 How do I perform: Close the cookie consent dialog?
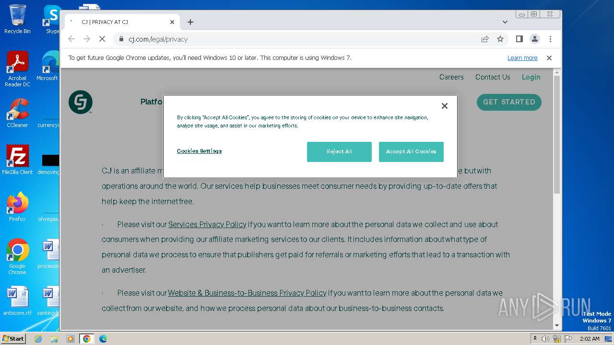coord(444,106)
